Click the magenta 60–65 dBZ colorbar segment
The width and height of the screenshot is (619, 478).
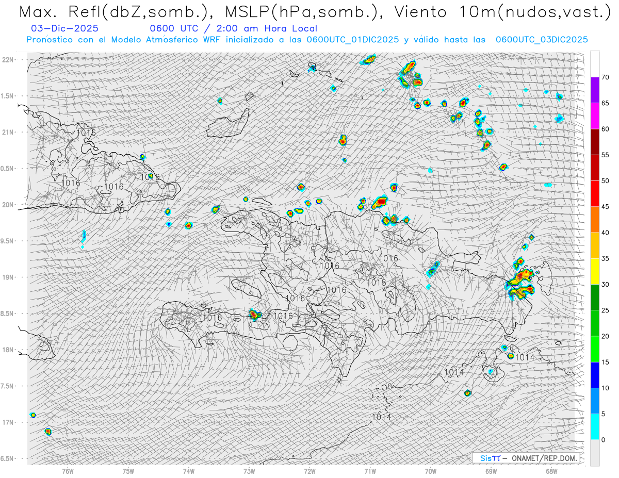(x=595, y=116)
